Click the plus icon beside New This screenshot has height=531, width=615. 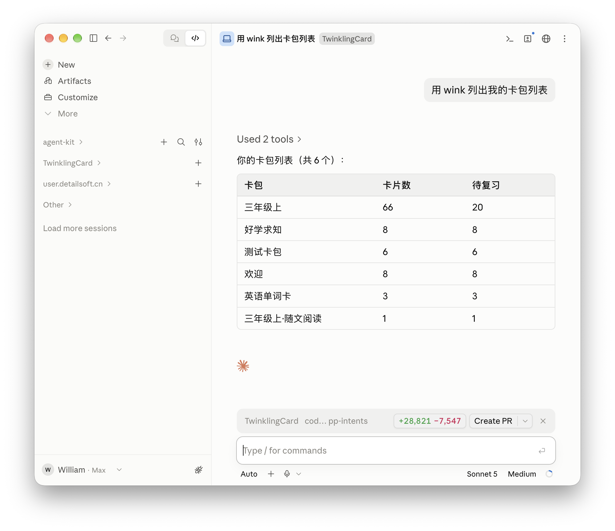click(x=48, y=65)
